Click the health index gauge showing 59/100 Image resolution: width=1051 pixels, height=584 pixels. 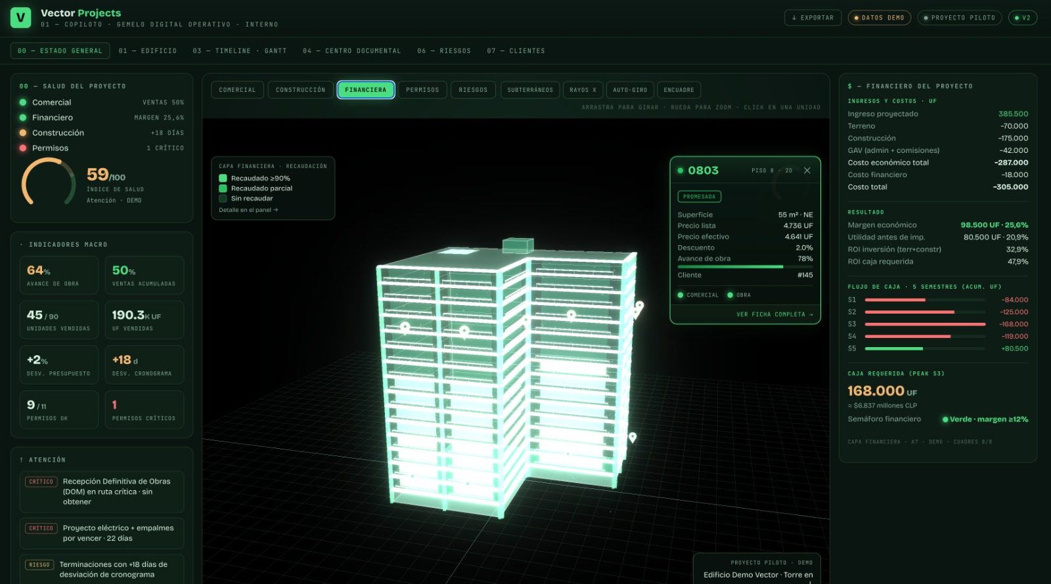[x=49, y=182]
